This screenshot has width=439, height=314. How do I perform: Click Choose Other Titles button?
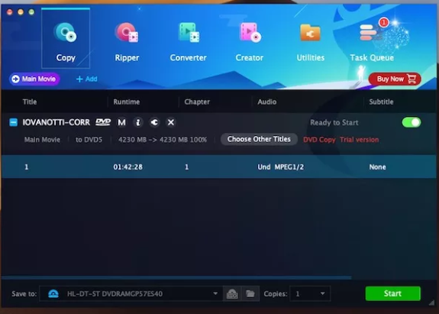point(259,139)
